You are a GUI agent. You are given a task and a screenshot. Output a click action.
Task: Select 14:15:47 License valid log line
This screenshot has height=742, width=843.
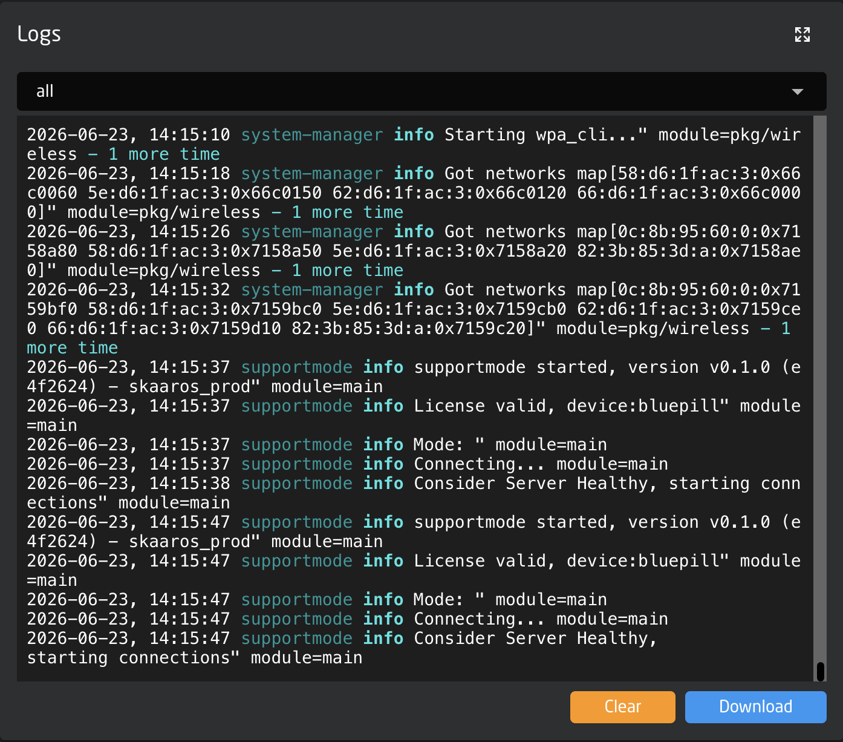414,571
